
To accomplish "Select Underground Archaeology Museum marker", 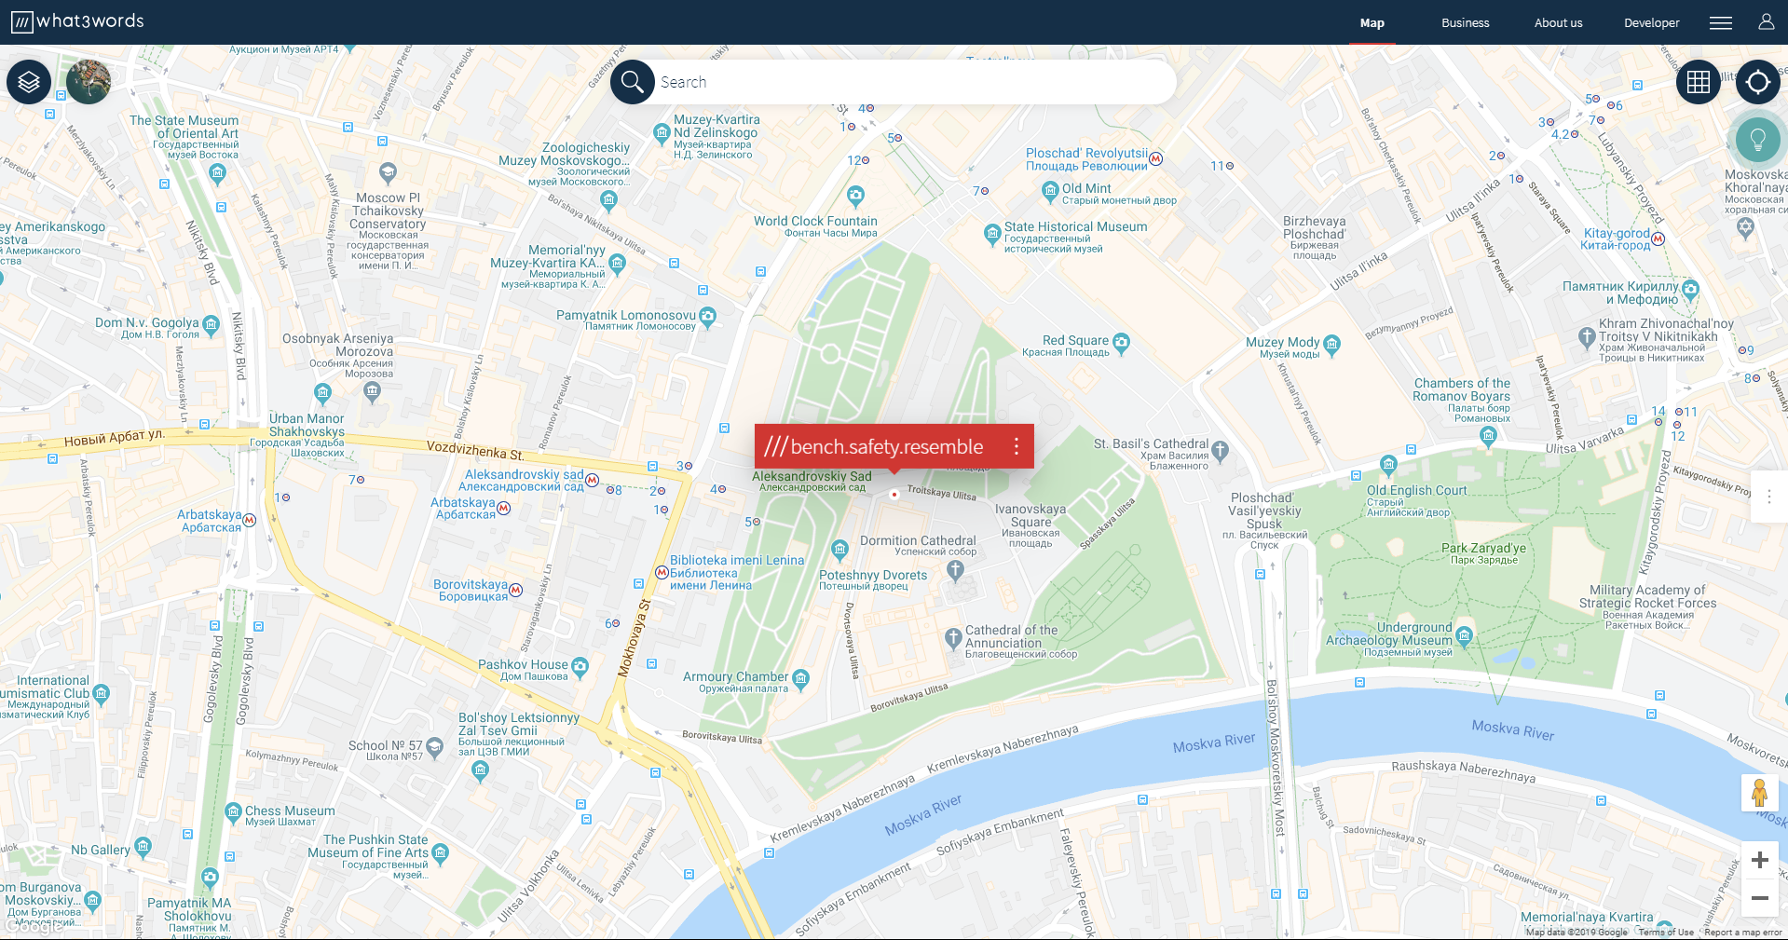I will pyautogui.click(x=1464, y=636).
